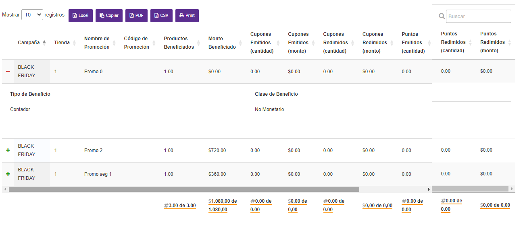Expand the Promo seg 1 row
Image resolution: width=525 pixels, height=247 pixels.
(8, 174)
